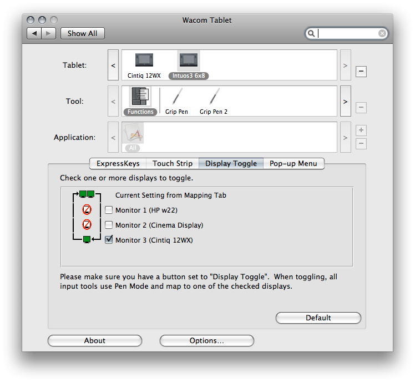The width and height of the screenshot is (415, 382).
Task: Open the Touch Strip tab
Action: (x=173, y=163)
